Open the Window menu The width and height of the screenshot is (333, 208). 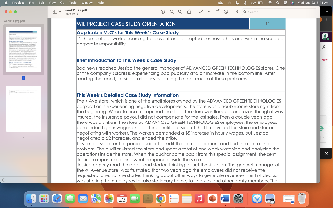pos(87,3)
